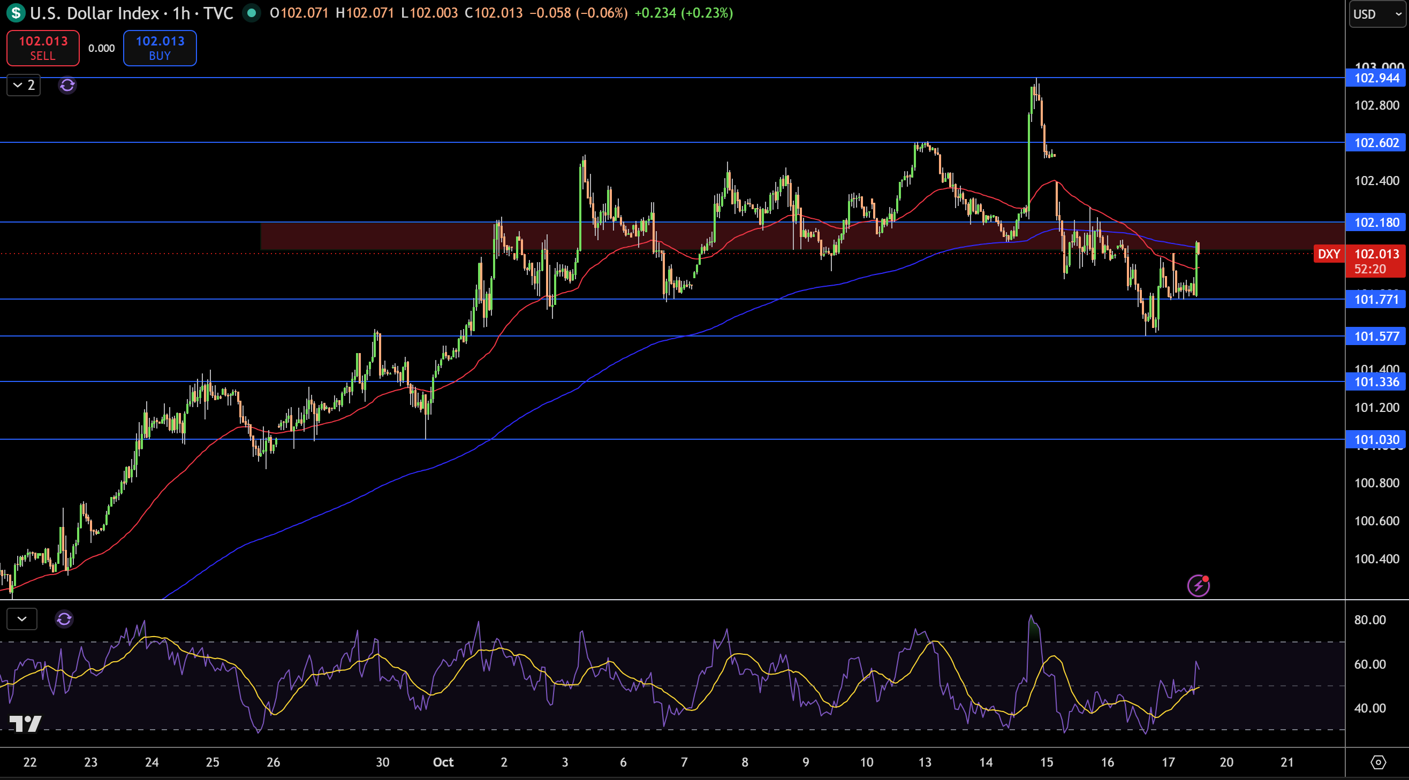1409x780 pixels.
Task: Select the 101.030 price level label
Action: [x=1376, y=439]
